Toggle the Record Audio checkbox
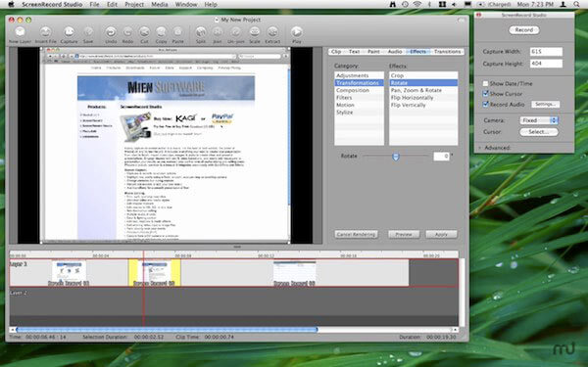Screen dimensions: 588x367 click(x=485, y=104)
